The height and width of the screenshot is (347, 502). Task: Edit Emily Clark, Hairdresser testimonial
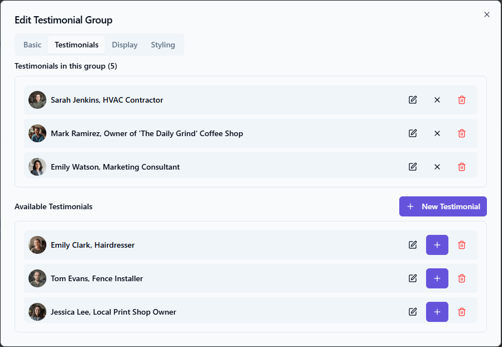[x=413, y=245]
